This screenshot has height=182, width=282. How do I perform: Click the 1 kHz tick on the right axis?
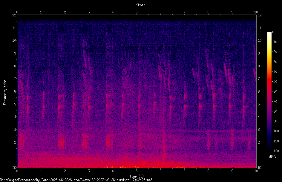click(259, 155)
